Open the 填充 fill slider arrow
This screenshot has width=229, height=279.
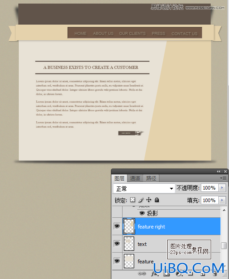[x=222, y=200]
